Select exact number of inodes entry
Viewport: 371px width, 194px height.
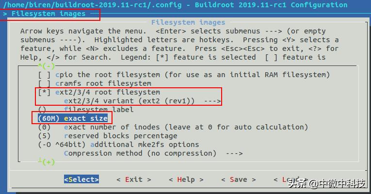173,127
